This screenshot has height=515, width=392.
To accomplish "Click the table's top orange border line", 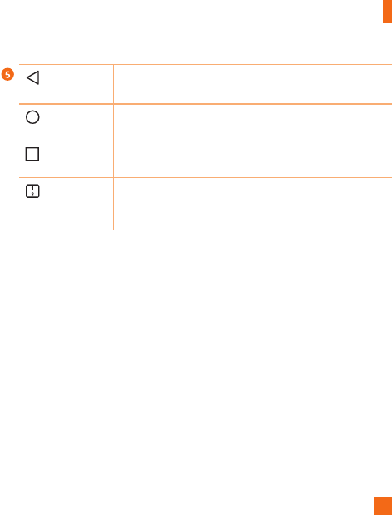I will (x=206, y=65).
